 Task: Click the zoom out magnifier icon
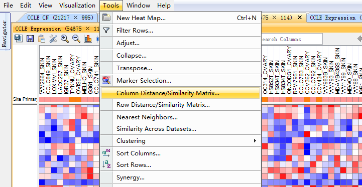[76, 38]
